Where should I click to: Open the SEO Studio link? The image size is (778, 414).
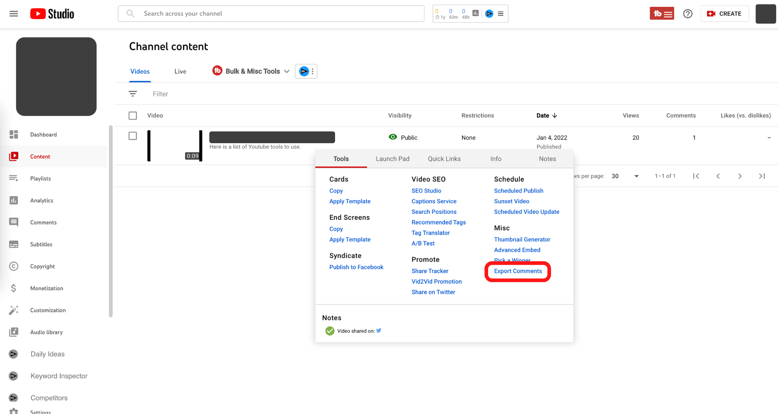coord(426,191)
